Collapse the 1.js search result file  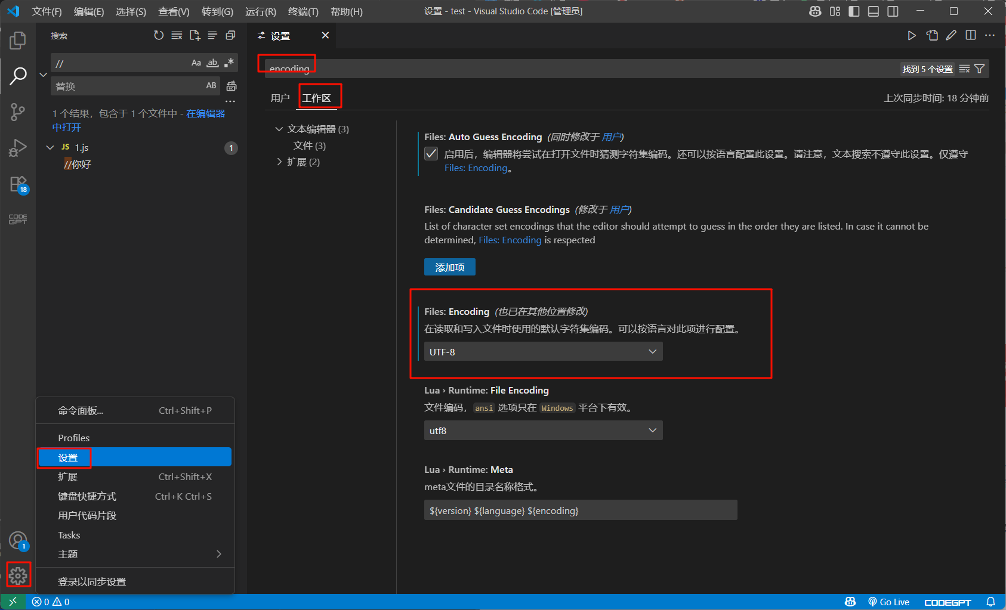click(50, 147)
